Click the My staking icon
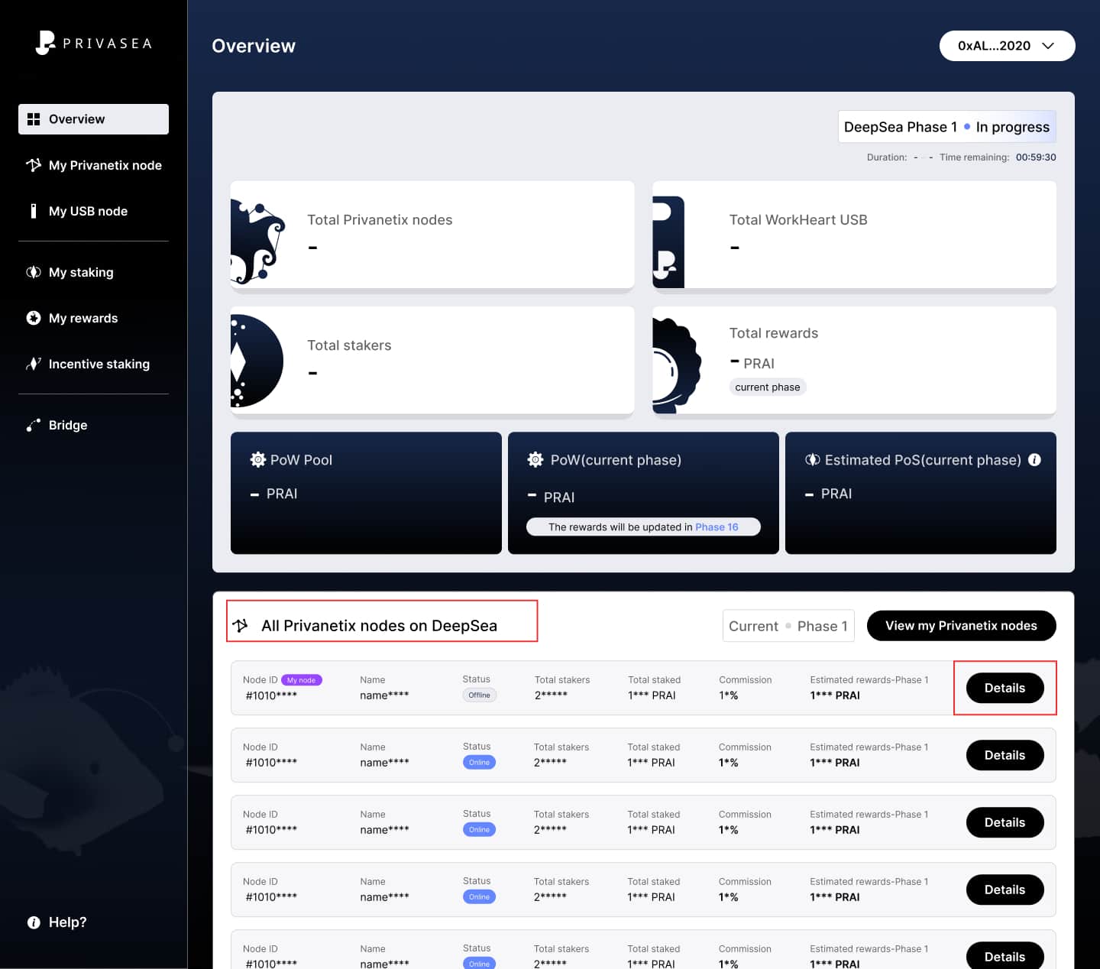This screenshot has width=1100, height=969. (x=34, y=272)
